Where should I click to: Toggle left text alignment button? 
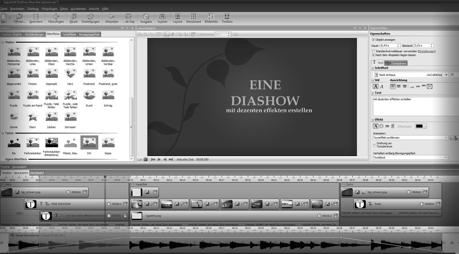coord(393,86)
